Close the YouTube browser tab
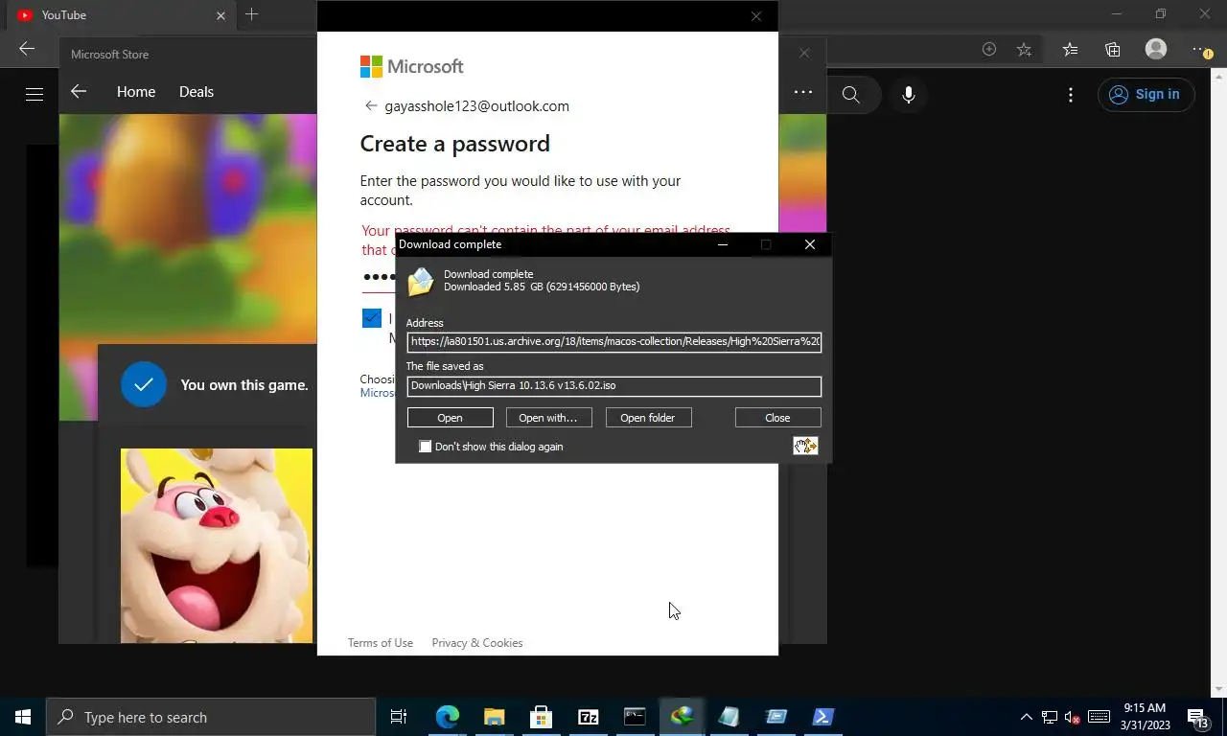This screenshot has height=736, width=1227. (x=221, y=15)
